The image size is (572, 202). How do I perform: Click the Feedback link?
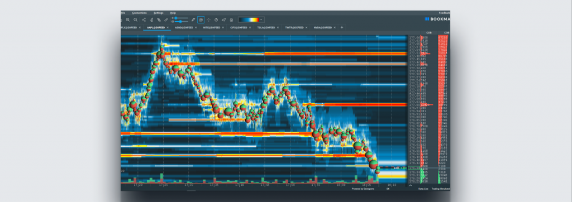(x=444, y=13)
